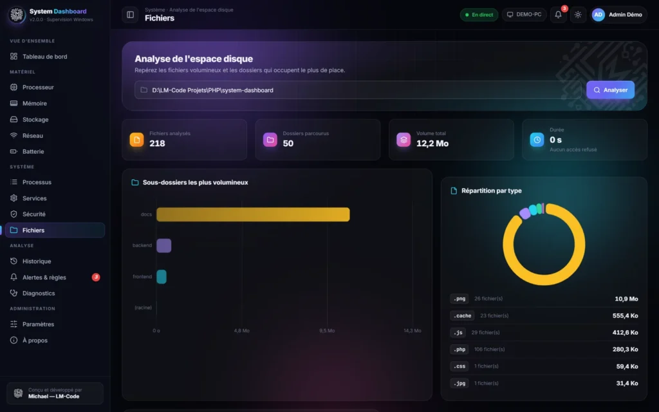Go to Processus in the sidebar
659x412 pixels.
(x=55, y=182)
